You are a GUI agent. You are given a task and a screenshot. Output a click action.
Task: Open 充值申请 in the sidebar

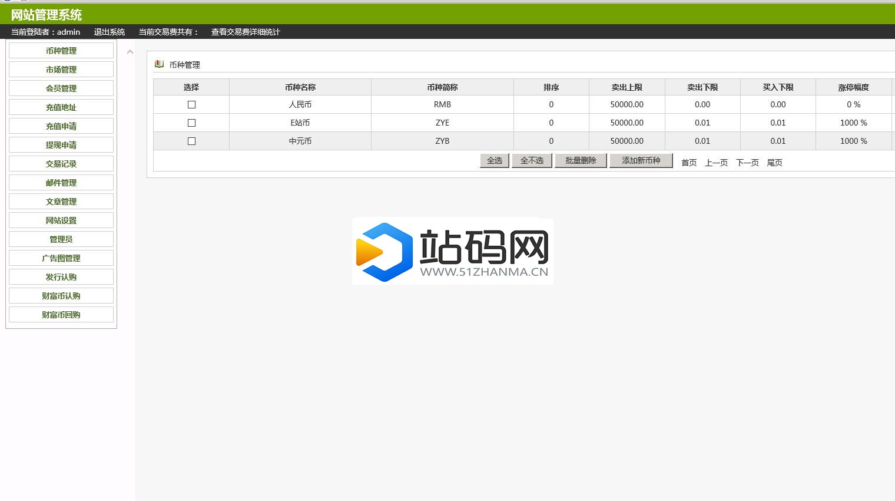(x=61, y=126)
